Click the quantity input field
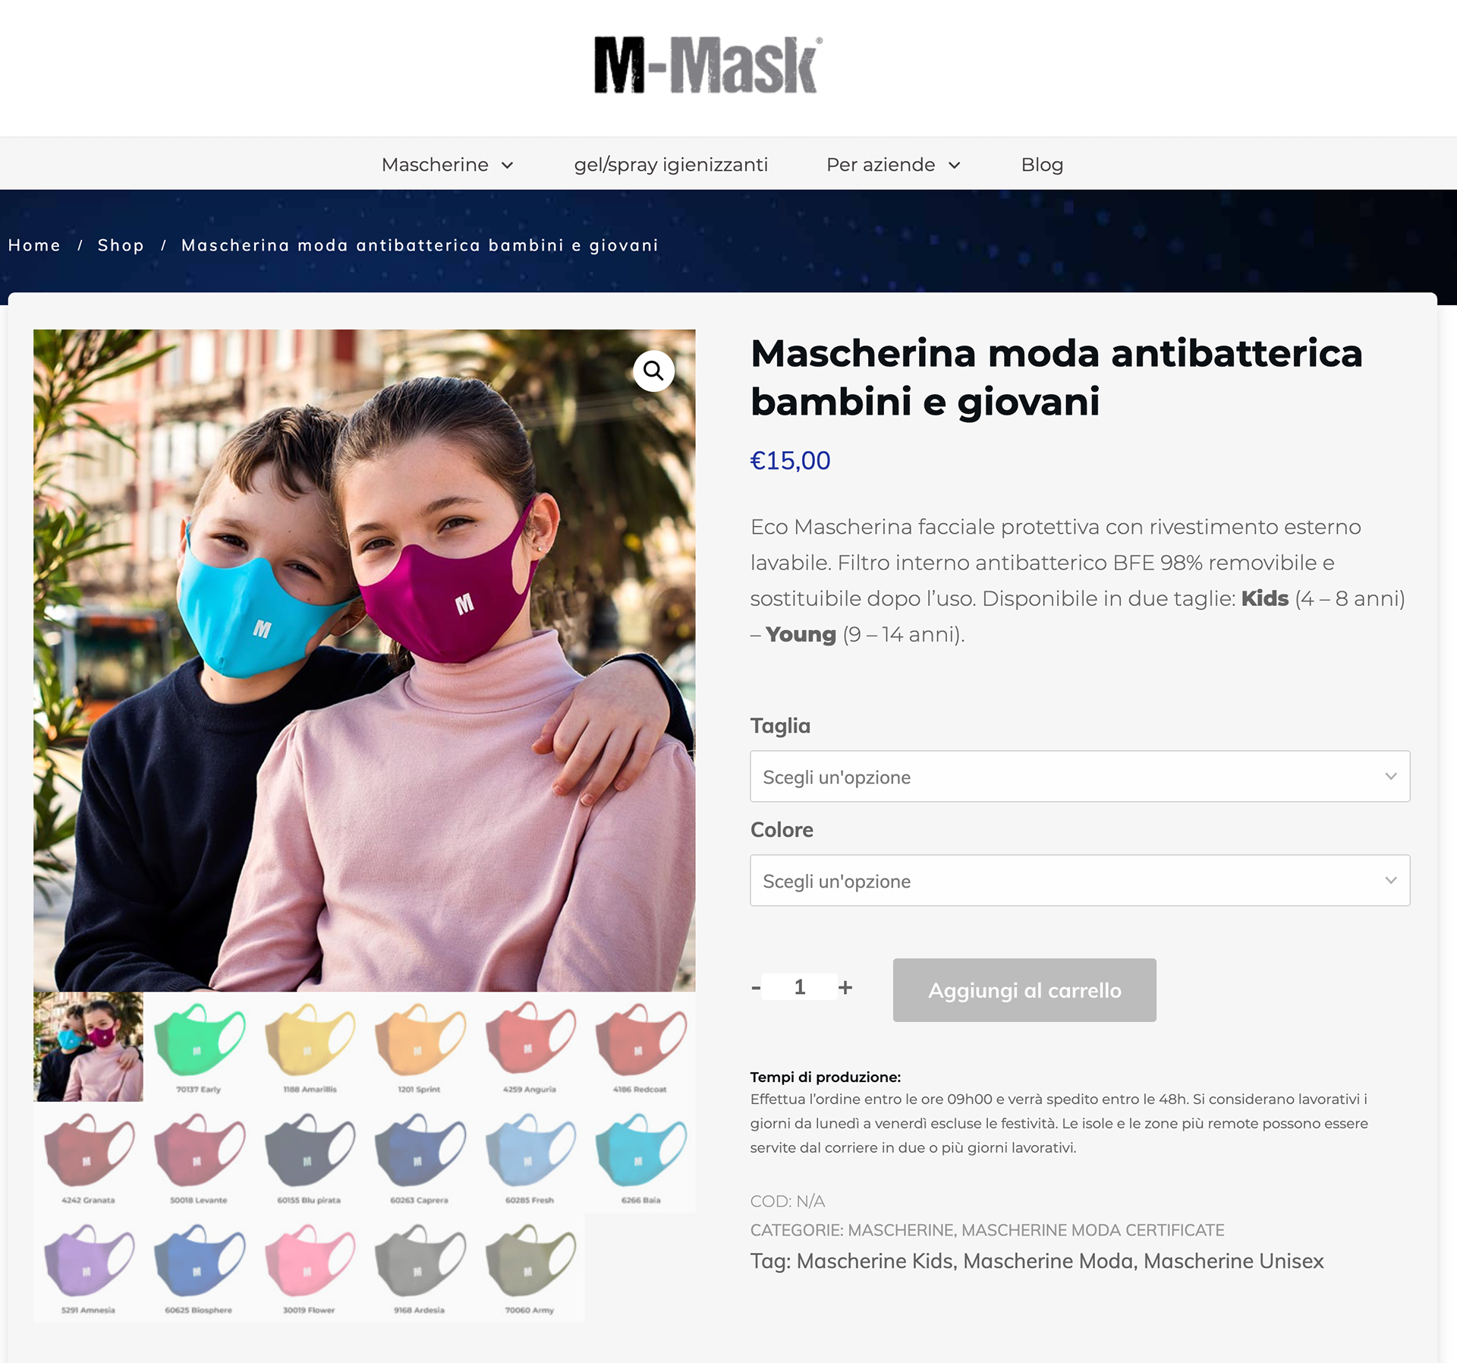 (x=800, y=987)
